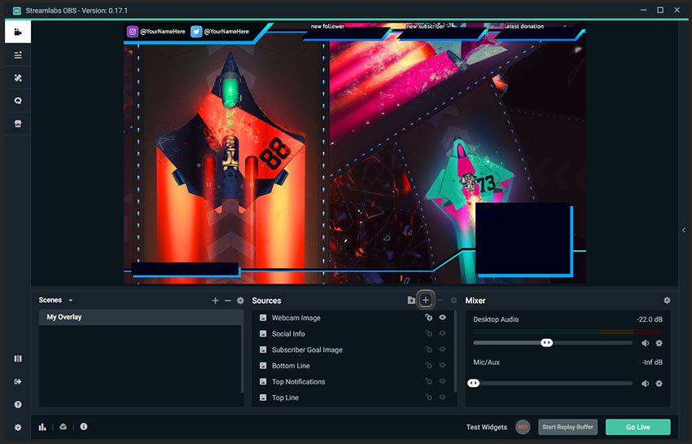Click the Go Live button
The height and width of the screenshot is (444, 692).
point(637,427)
